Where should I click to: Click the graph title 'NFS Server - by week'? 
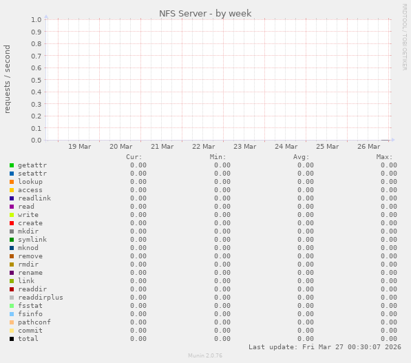click(205, 13)
